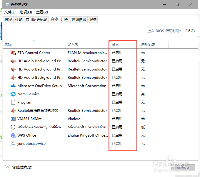
Task: Maximize the Task Manager window
Action: (x=177, y=5)
